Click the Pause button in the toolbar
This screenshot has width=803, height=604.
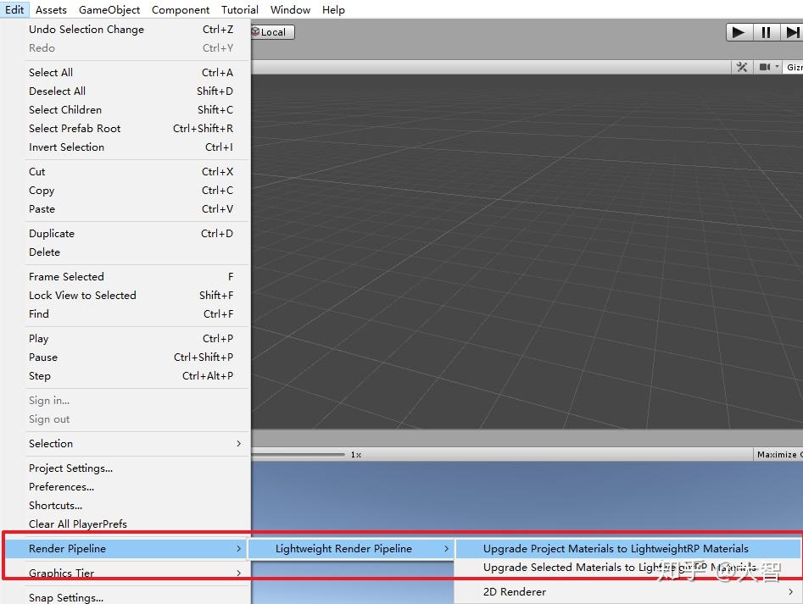click(767, 32)
